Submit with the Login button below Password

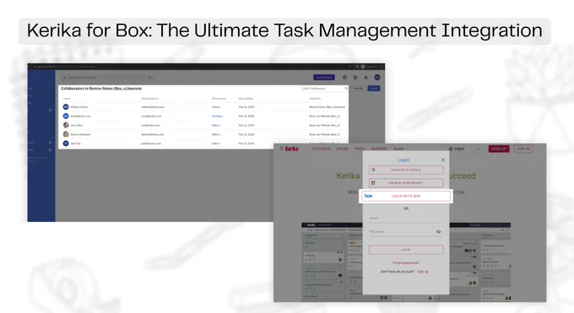406,250
